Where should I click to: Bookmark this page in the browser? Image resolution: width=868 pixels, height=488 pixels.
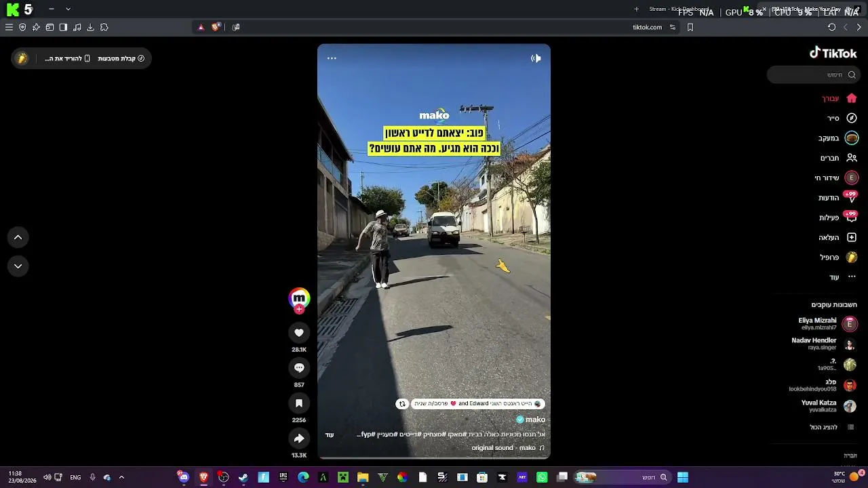coord(690,27)
